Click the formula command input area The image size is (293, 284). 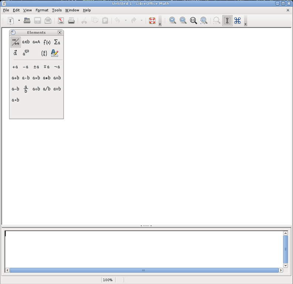(x=144, y=248)
